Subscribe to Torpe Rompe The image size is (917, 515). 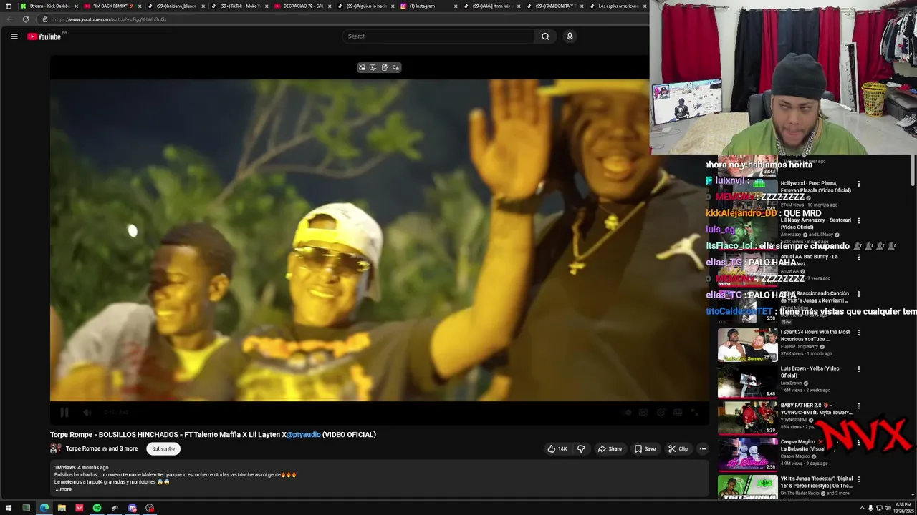click(x=163, y=449)
